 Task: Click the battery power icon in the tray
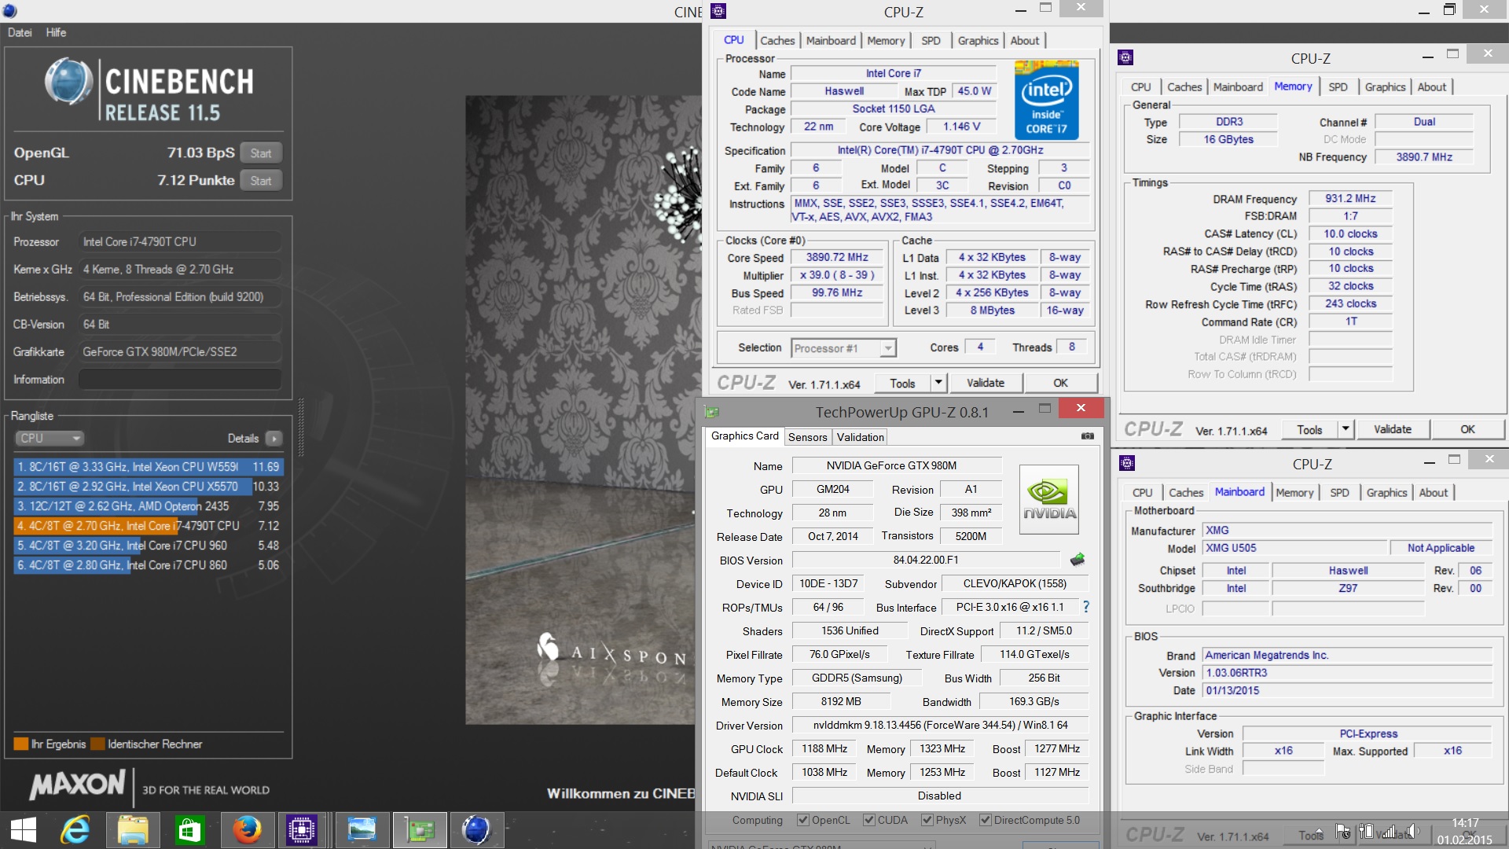coord(1366,832)
